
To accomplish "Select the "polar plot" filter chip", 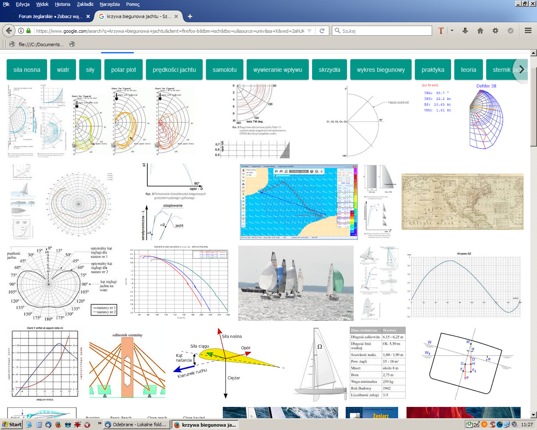I will coord(123,70).
